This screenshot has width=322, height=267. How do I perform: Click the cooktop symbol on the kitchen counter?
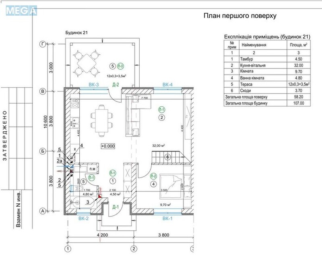(x=75, y=104)
